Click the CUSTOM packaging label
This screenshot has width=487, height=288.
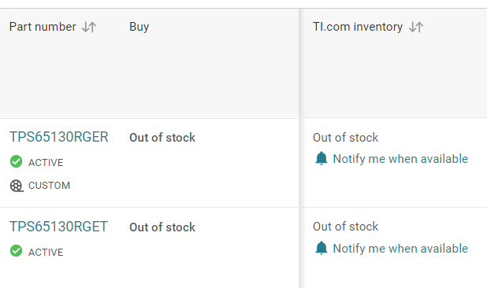click(49, 186)
